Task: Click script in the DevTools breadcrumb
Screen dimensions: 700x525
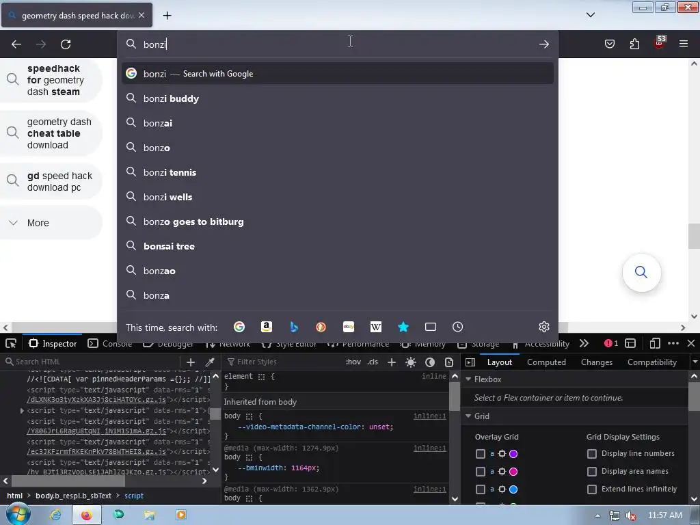Action: click(x=134, y=496)
